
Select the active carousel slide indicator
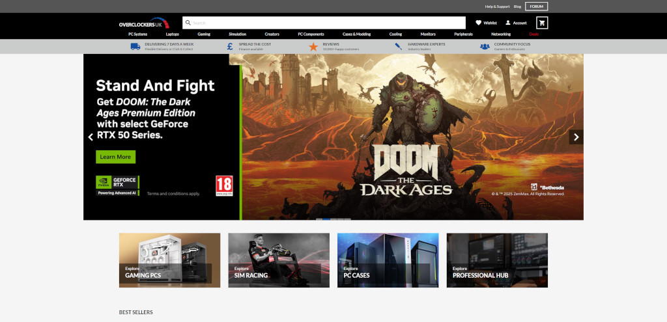tap(326, 219)
